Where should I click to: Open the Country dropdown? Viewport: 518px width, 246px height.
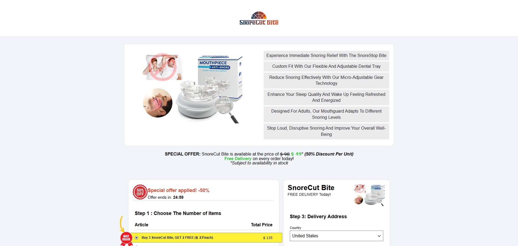(x=336, y=236)
